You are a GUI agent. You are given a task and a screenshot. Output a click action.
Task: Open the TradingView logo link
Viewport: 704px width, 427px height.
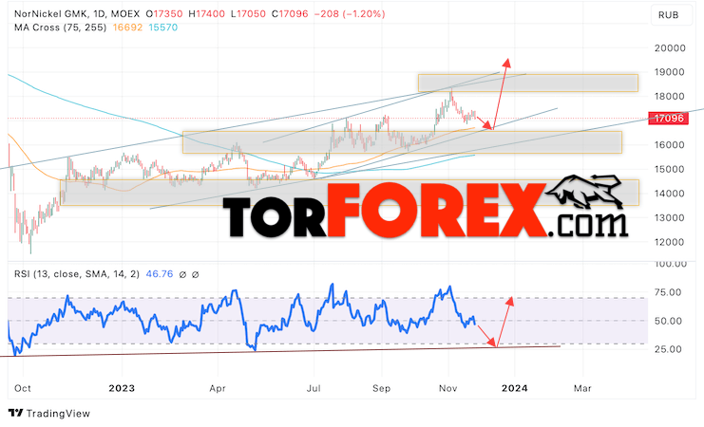point(49,413)
